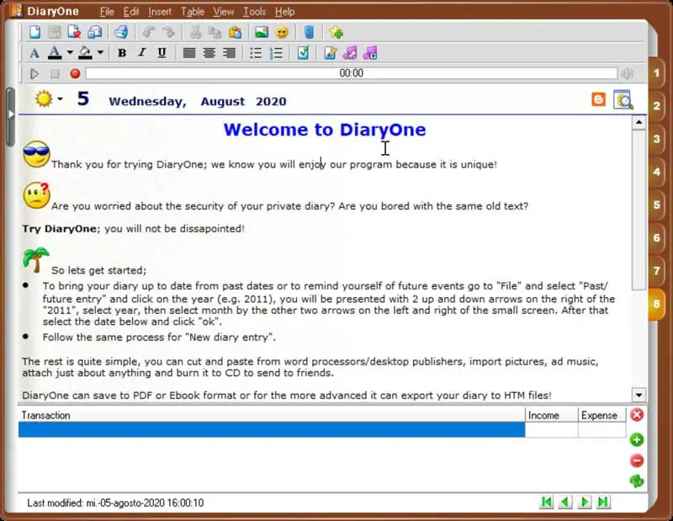The width and height of the screenshot is (673, 521).
Task: Remove transaction with red minus button
Action: point(637,460)
